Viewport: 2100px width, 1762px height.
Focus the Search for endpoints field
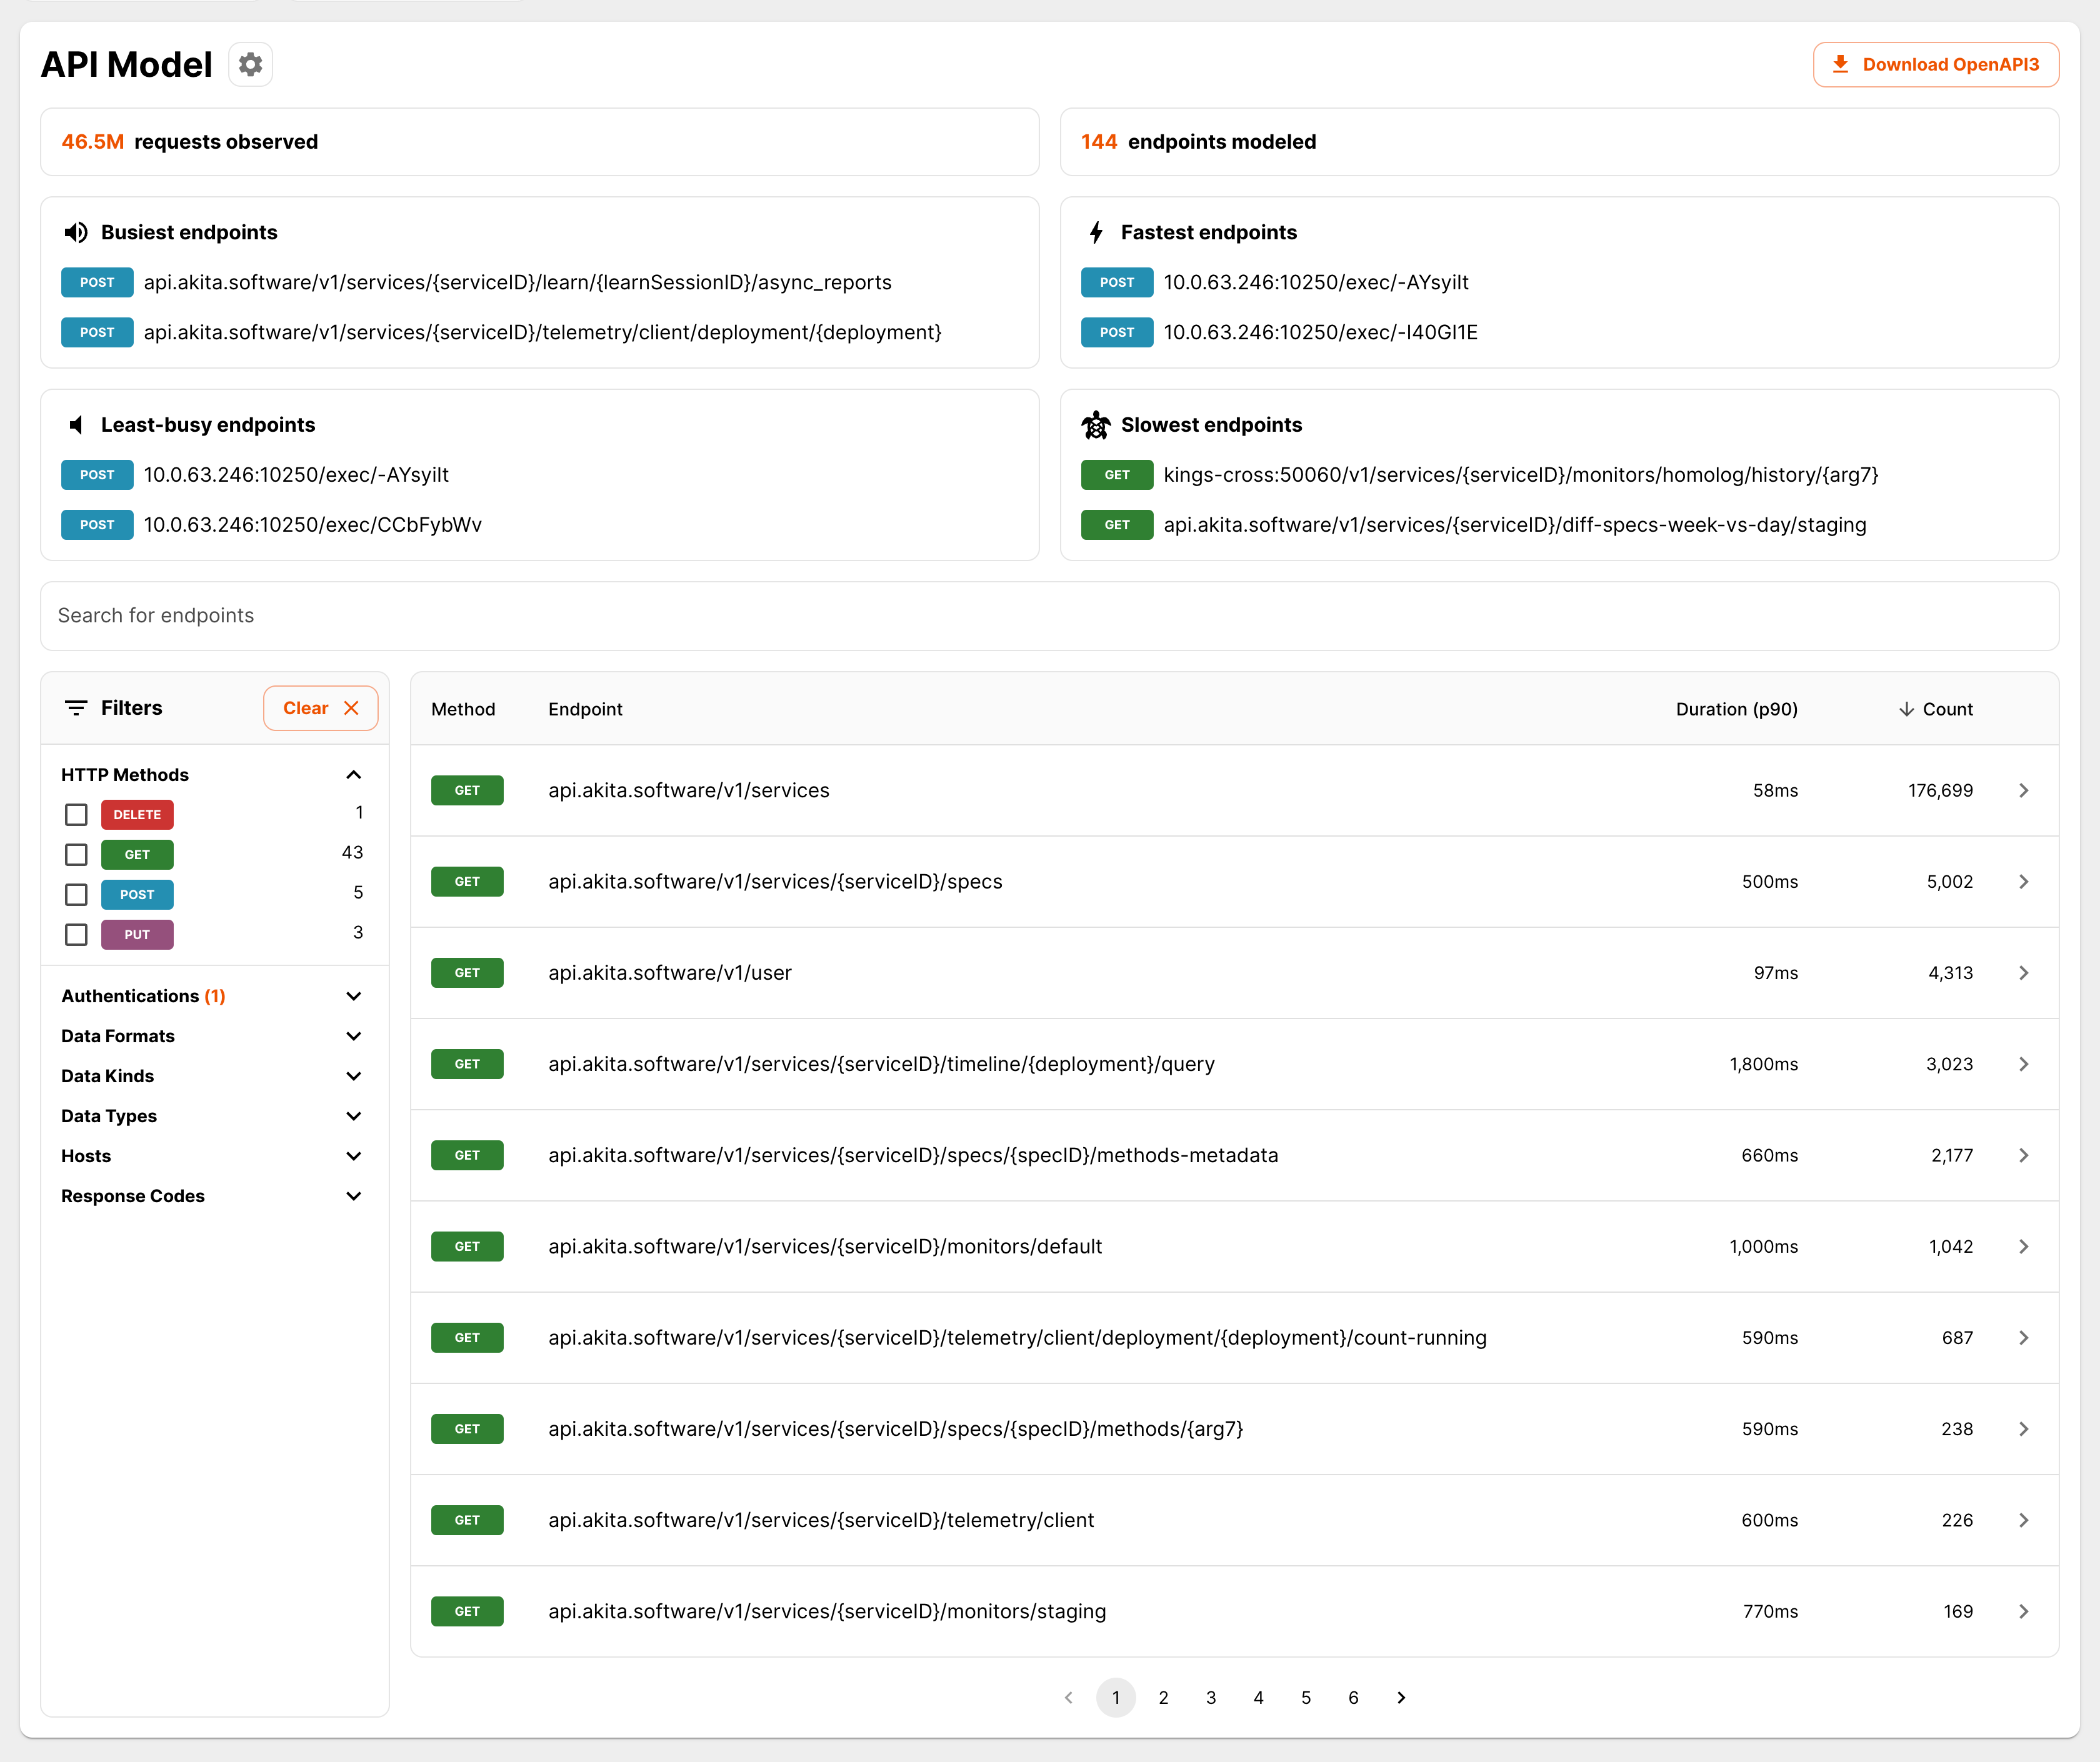click(1049, 616)
